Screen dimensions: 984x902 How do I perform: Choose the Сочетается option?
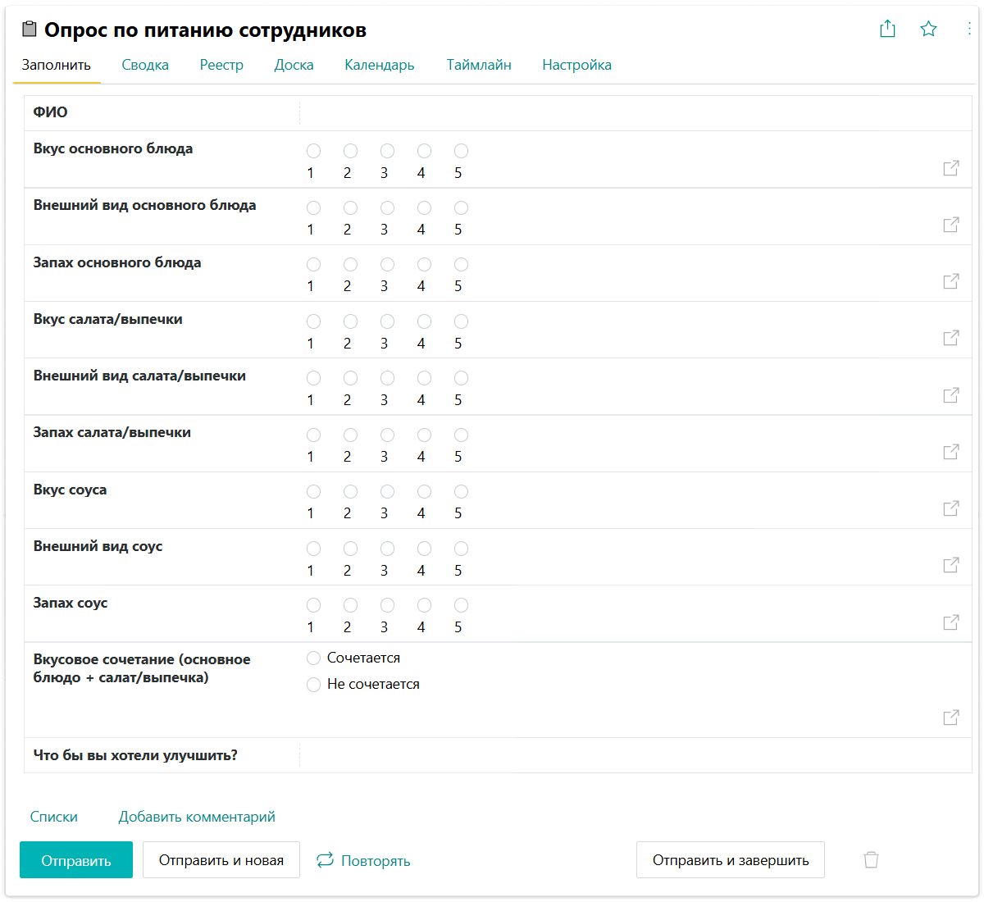313,658
